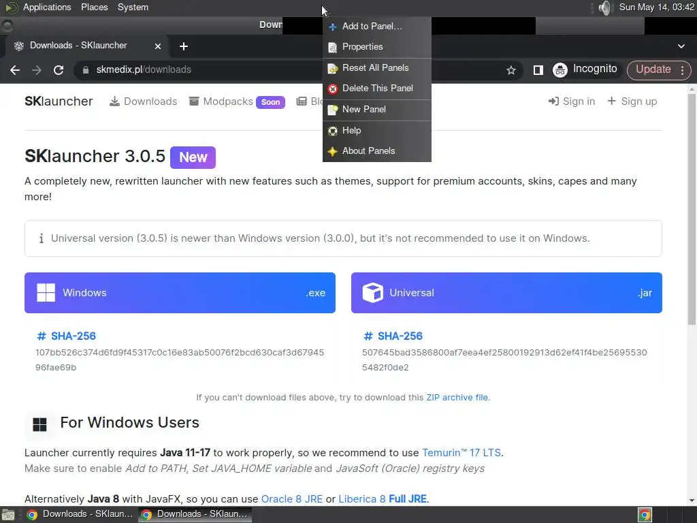Open the ZIP archive file link
The height and width of the screenshot is (523, 697).
pos(457,398)
